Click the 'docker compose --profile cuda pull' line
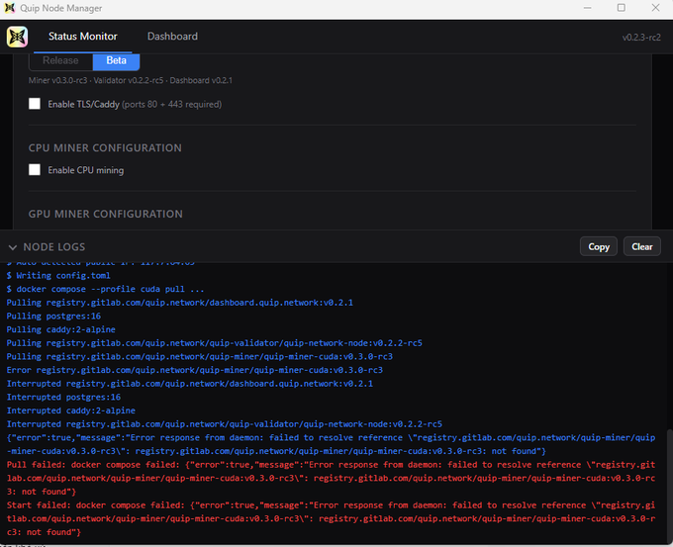 pyautogui.click(x=105, y=289)
